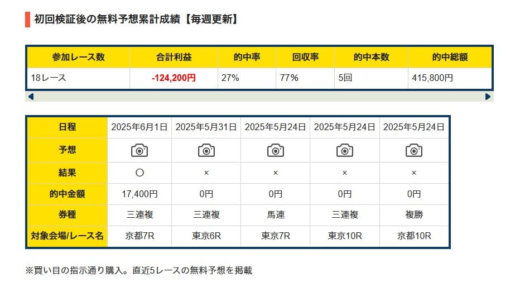Click the 京都10R race name

(414, 236)
